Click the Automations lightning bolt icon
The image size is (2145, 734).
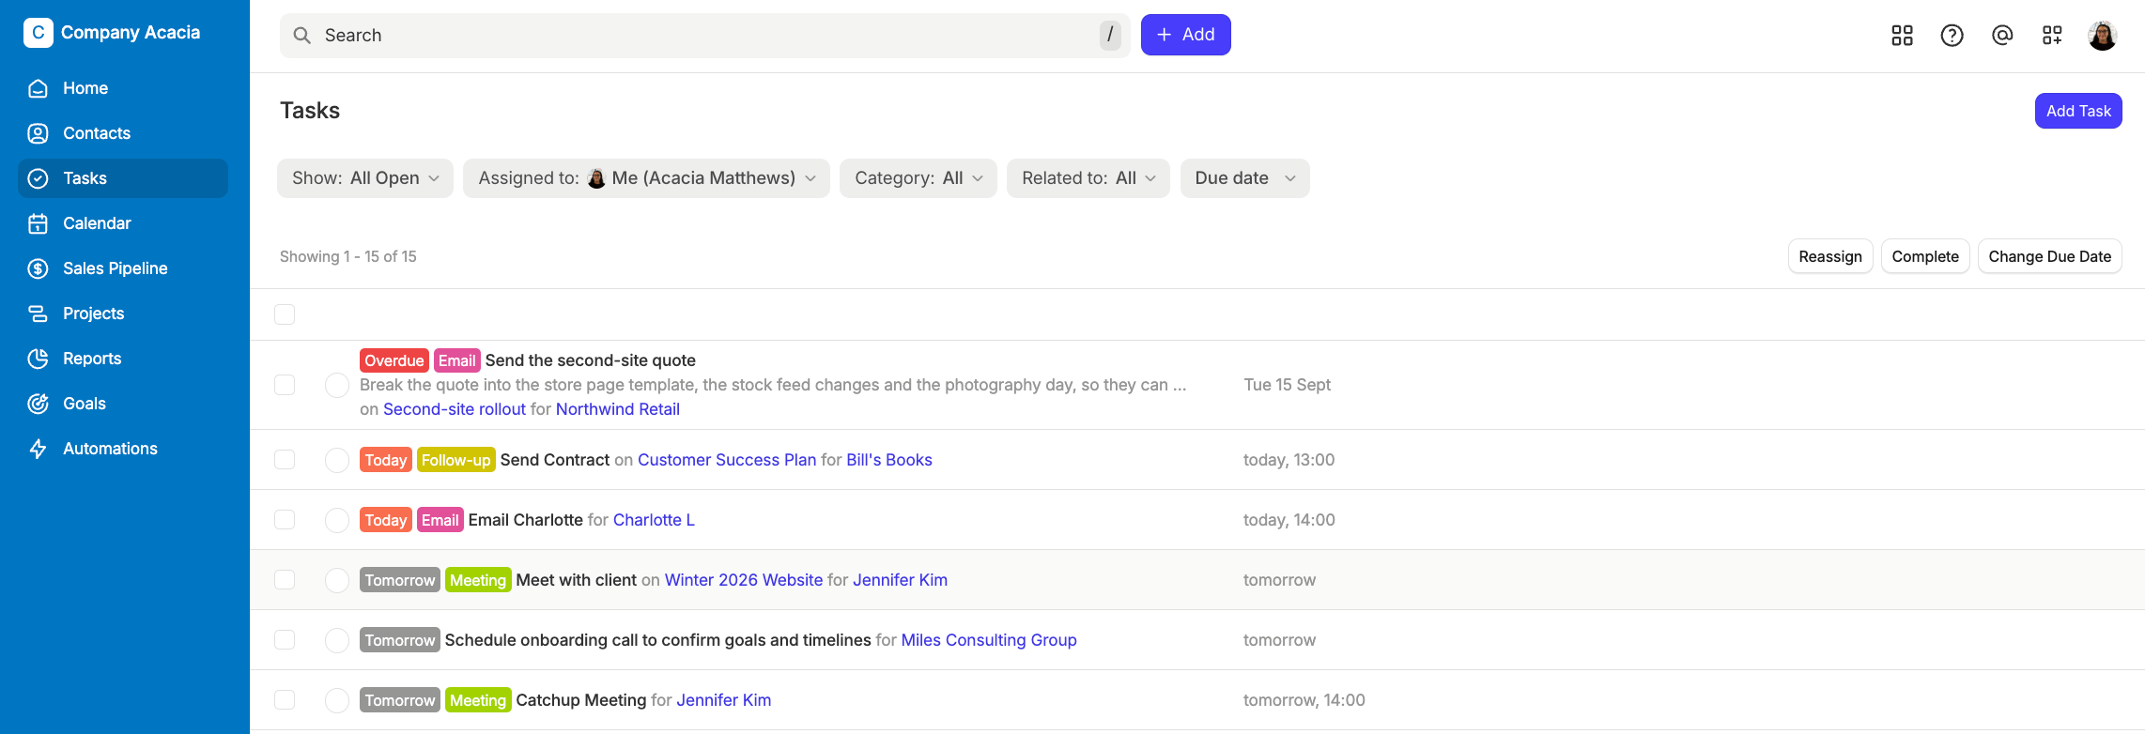click(x=39, y=449)
